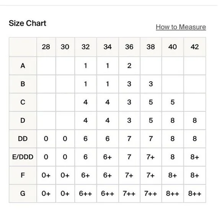Viewport: 222px width, 222px height.
Task: Select the cell for 36 A showing 2
Action: click(x=129, y=66)
